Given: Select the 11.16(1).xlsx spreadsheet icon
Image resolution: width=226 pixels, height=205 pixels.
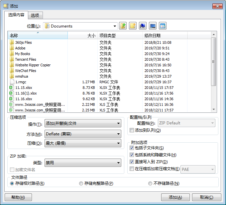Looking at the screenshot, I should [x=12, y=93].
